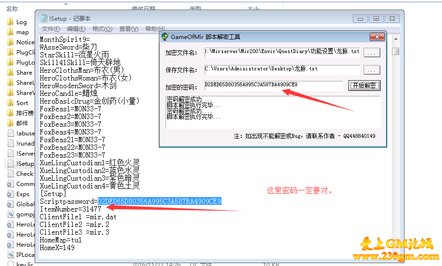Viewport: 442px width, 266px height.
Task: Click the ItemNumber=31477 line
Action: point(70,209)
